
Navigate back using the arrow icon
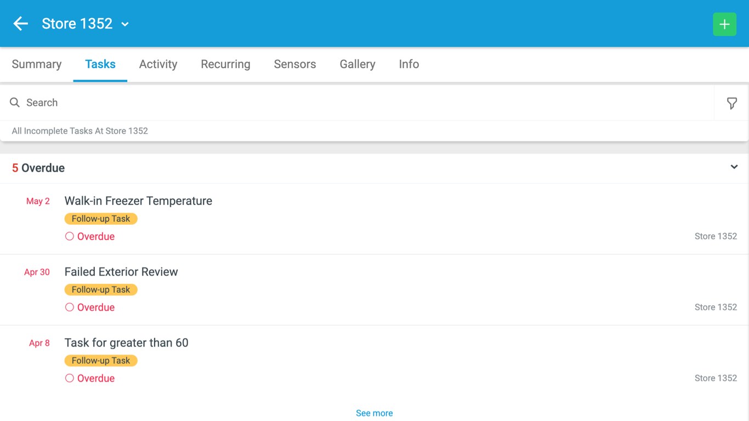click(20, 24)
